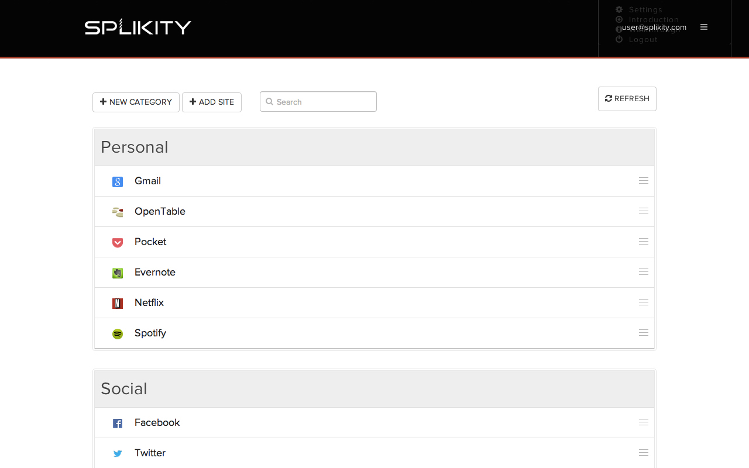Click the reorder handle on the Twitter row
Image resolution: width=749 pixels, height=468 pixels.
(x=644, y=453)
